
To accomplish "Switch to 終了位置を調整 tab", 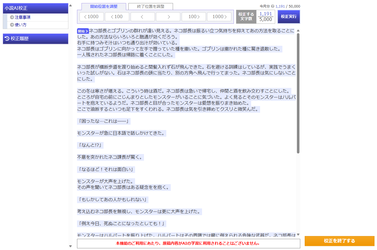I will 151,6.
